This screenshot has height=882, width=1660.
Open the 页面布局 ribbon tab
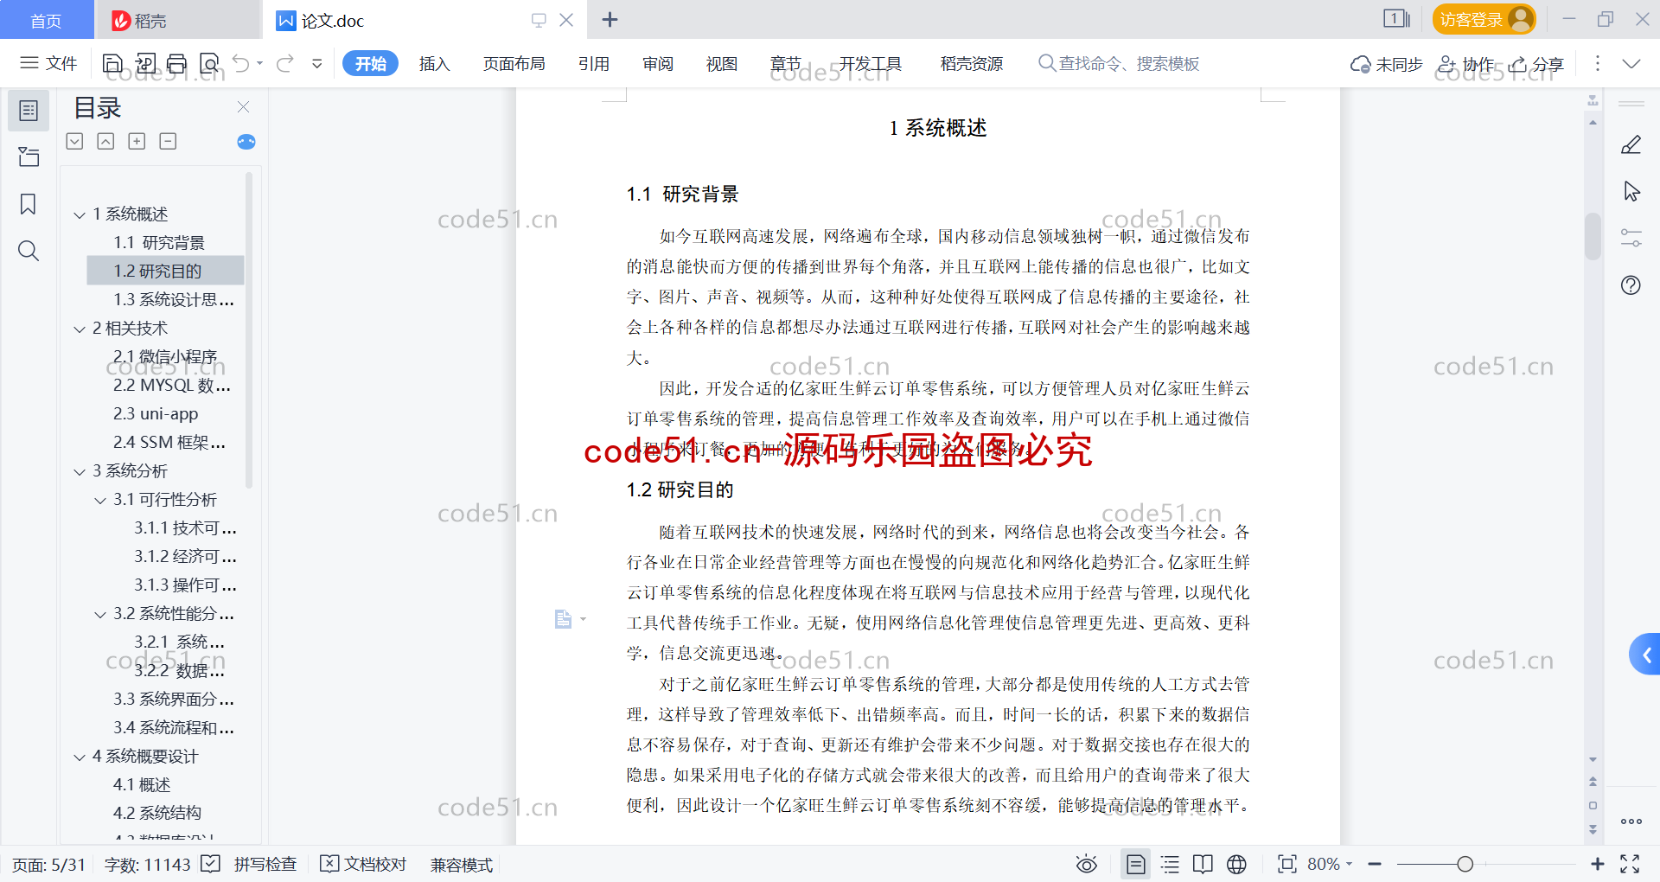pyautogui.click(x=514, y=63)
